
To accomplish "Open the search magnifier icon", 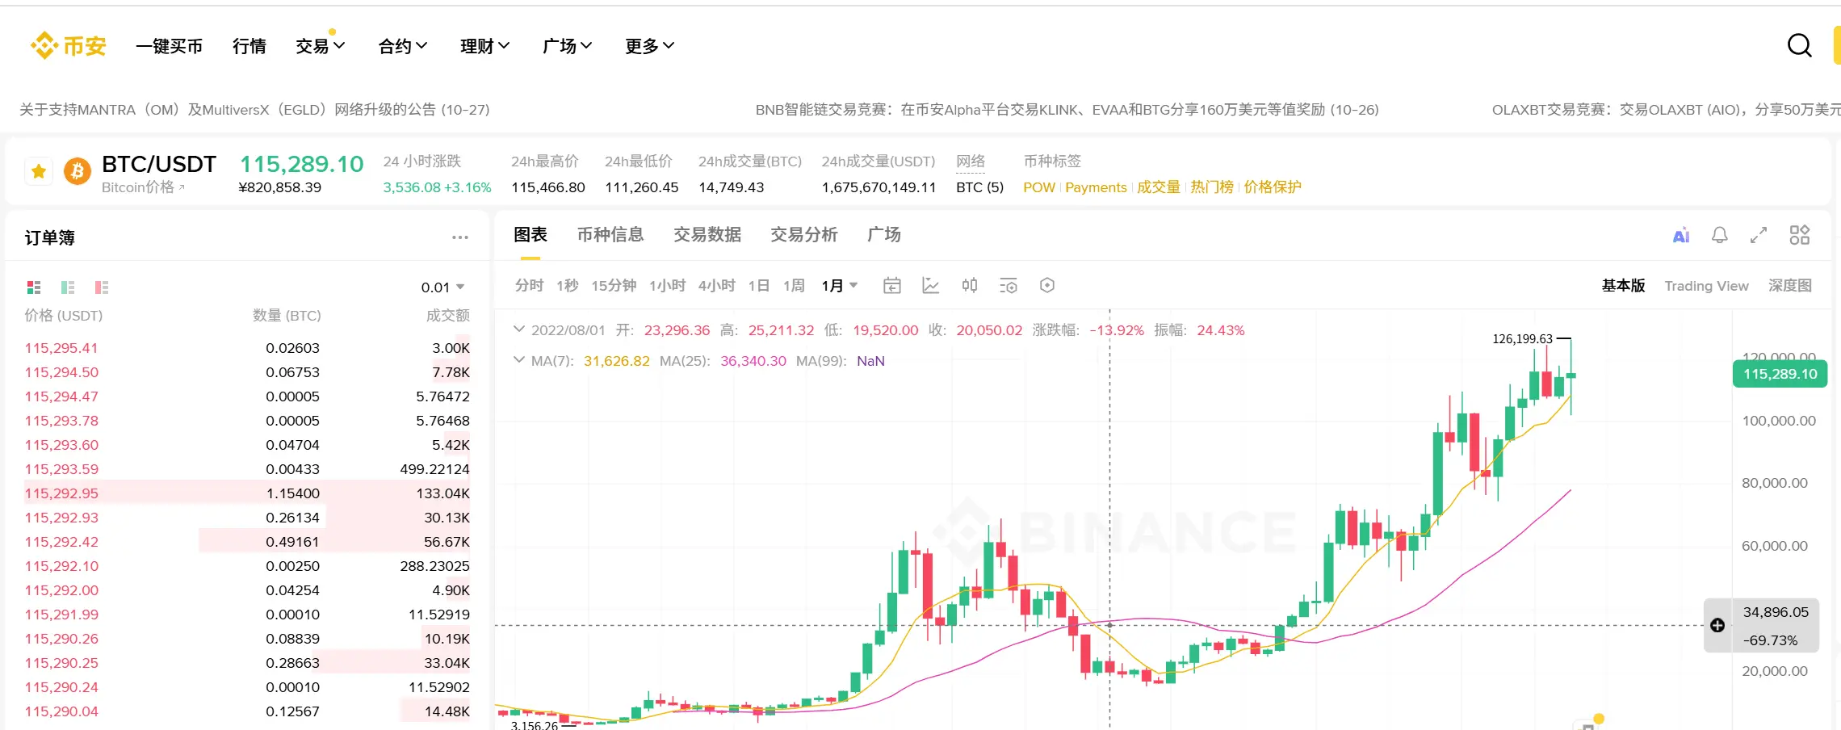I will 1799,46.
